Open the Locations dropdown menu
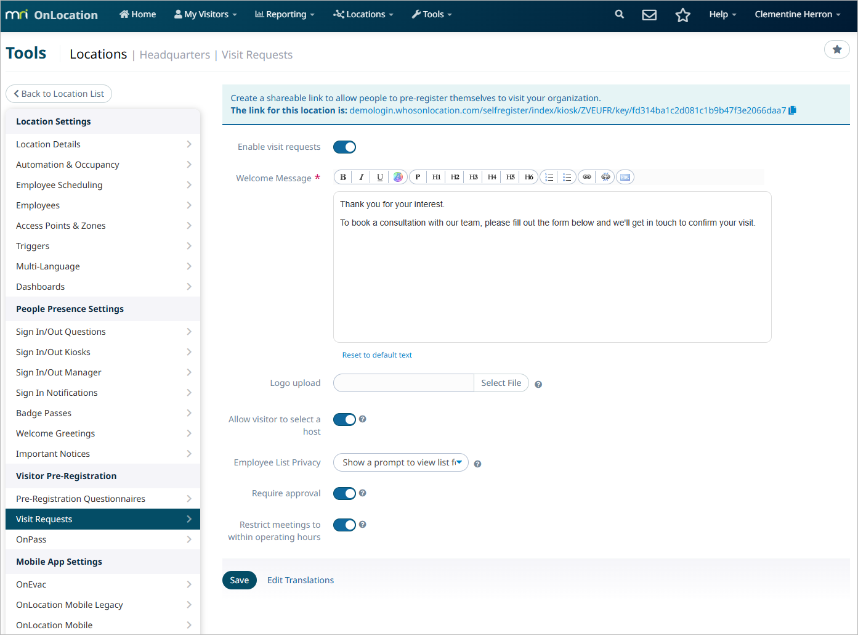Image resolution: width=858 pixels, height=635 pixels. (363, 14)
